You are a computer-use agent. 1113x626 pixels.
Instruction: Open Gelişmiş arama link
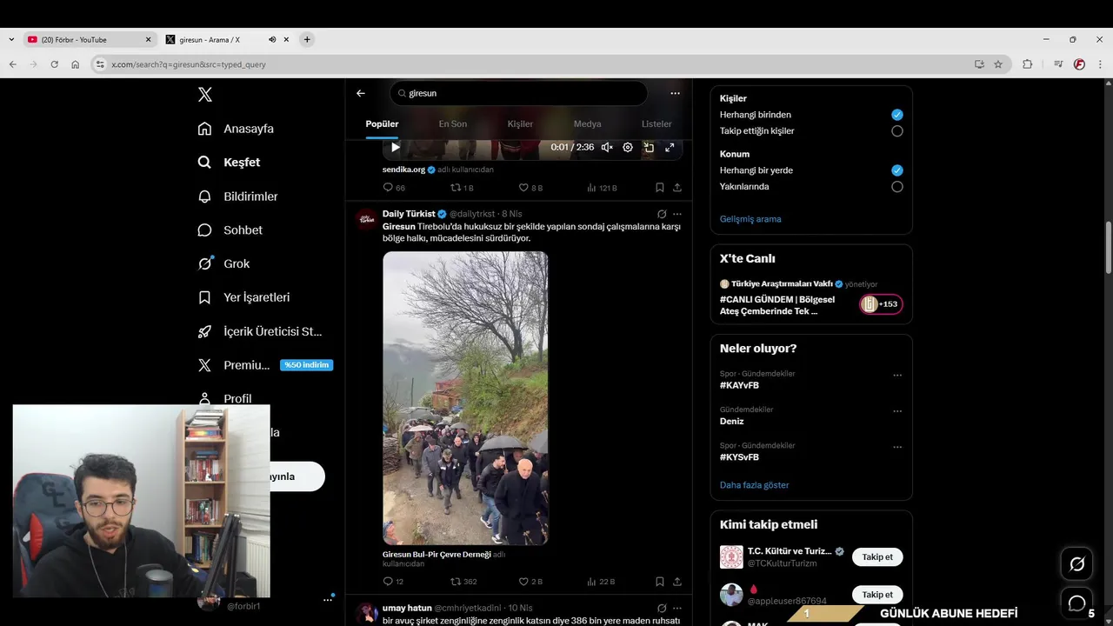click(750, 219)
